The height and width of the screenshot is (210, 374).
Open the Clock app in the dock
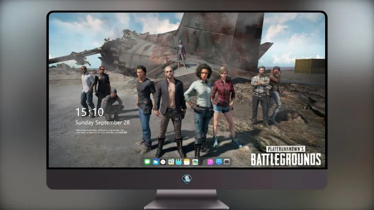(x=163, y=162)
